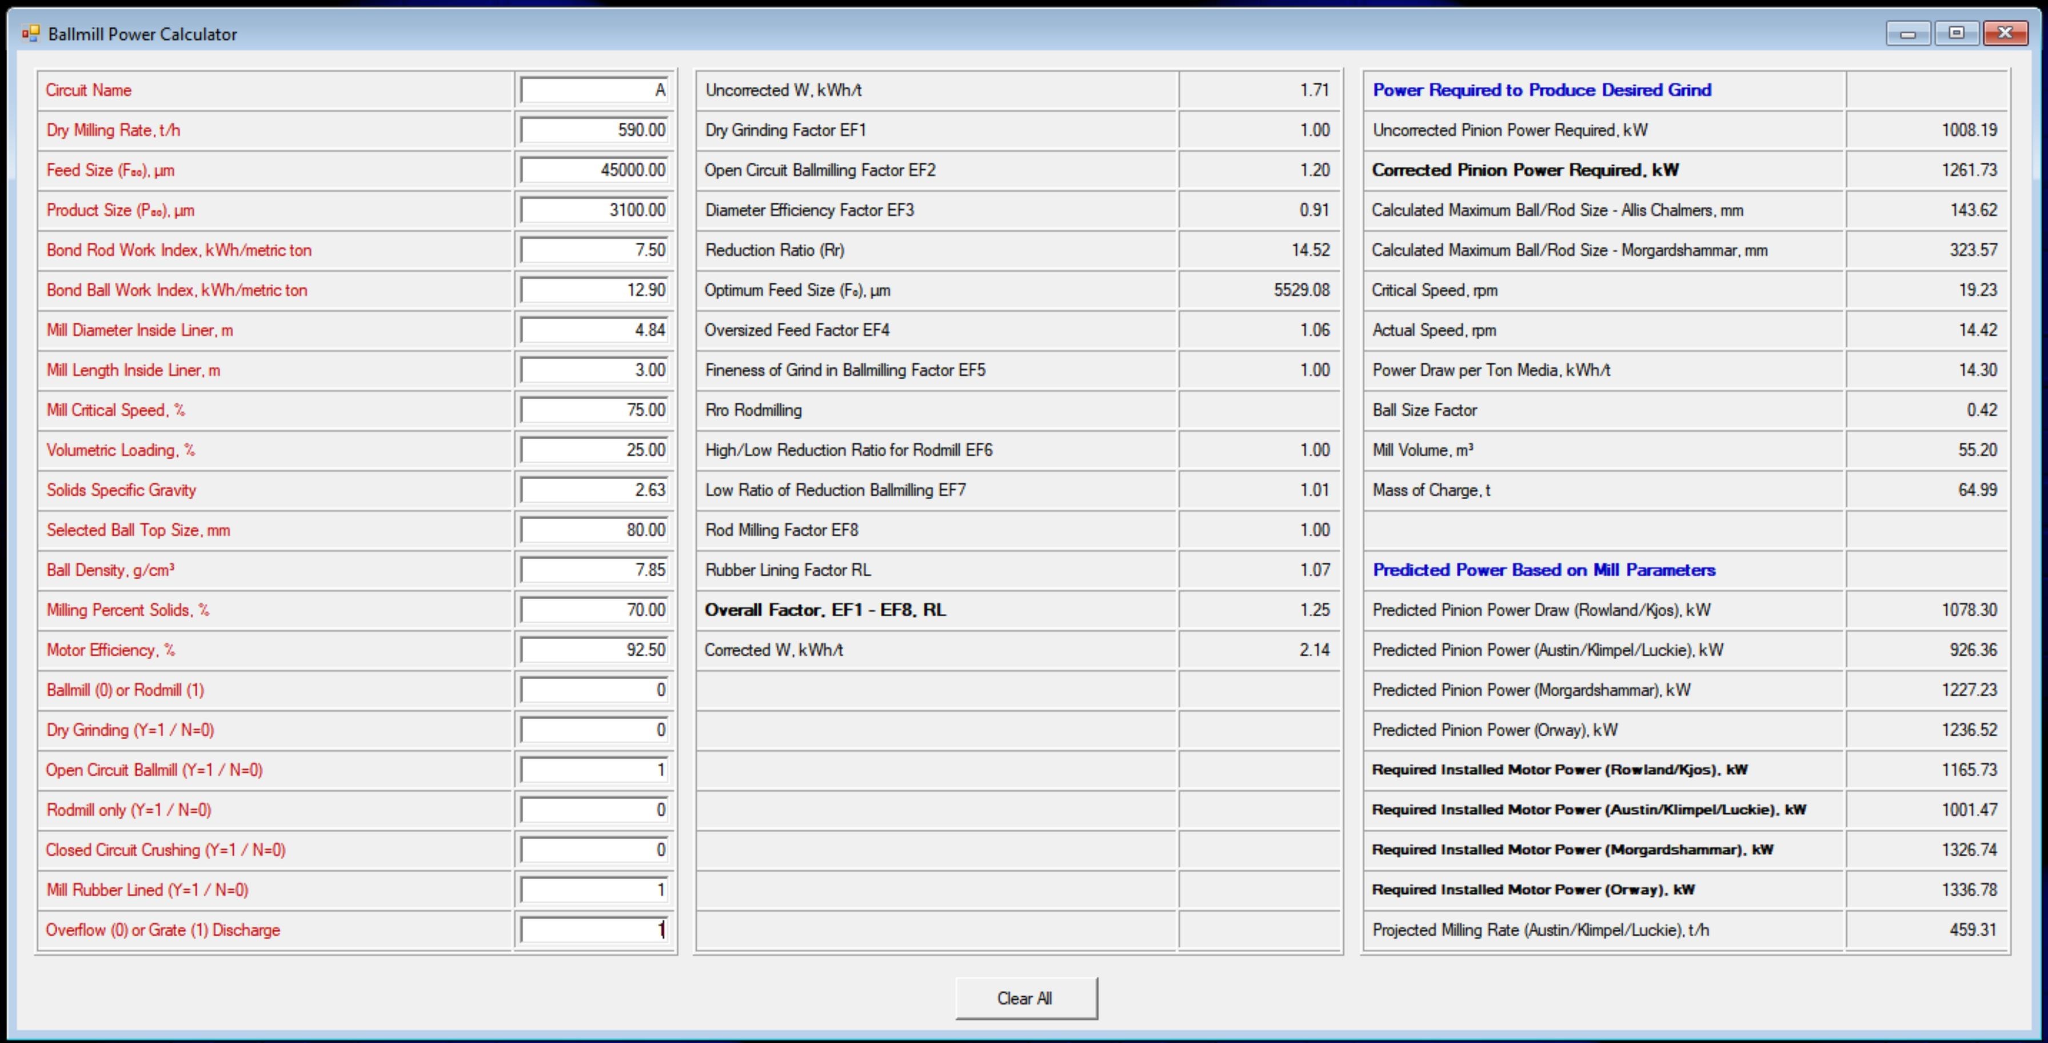Select the Volumetric Loading field

tap(594, 451)
